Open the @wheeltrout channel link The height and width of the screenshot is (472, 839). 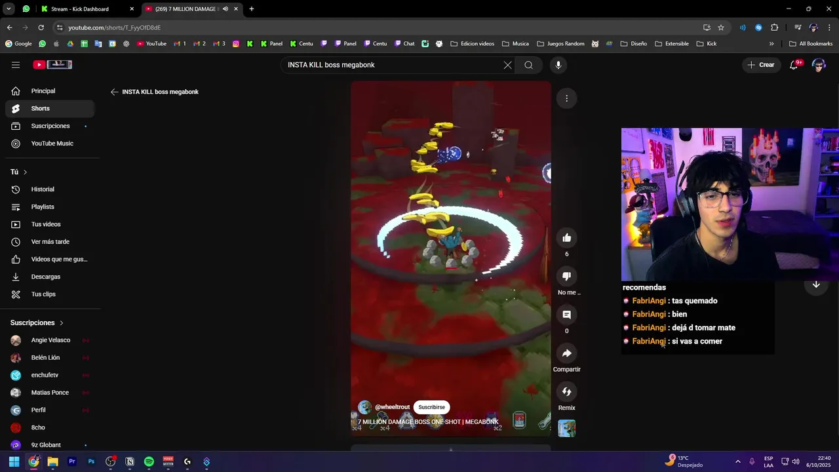click(392, 407)
